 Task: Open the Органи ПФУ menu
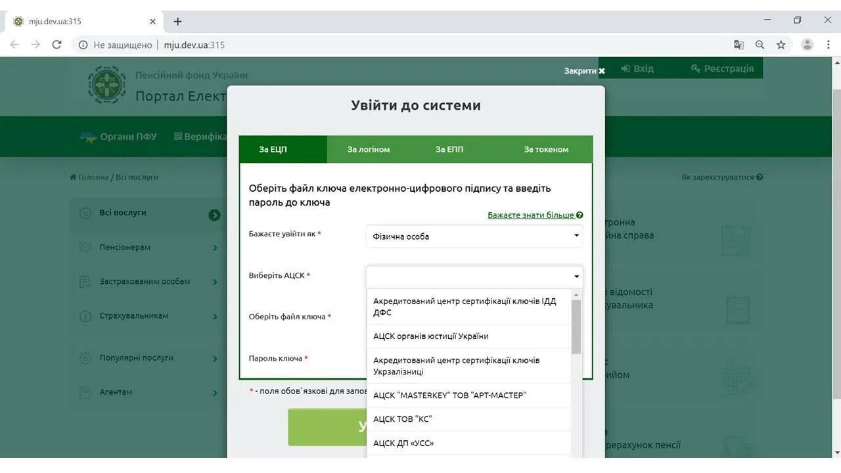tap(118, 137)
